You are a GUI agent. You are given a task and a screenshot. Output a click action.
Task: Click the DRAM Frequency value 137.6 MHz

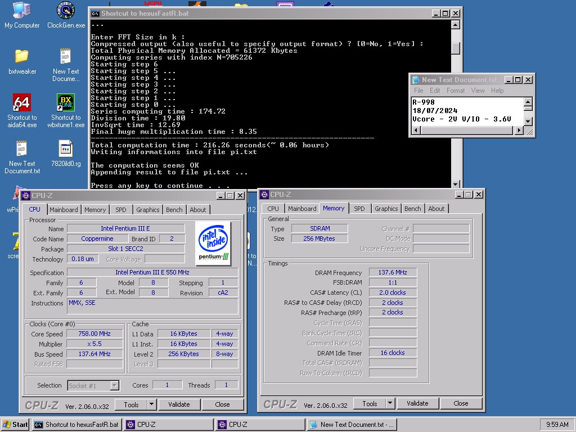coord(393,272)
